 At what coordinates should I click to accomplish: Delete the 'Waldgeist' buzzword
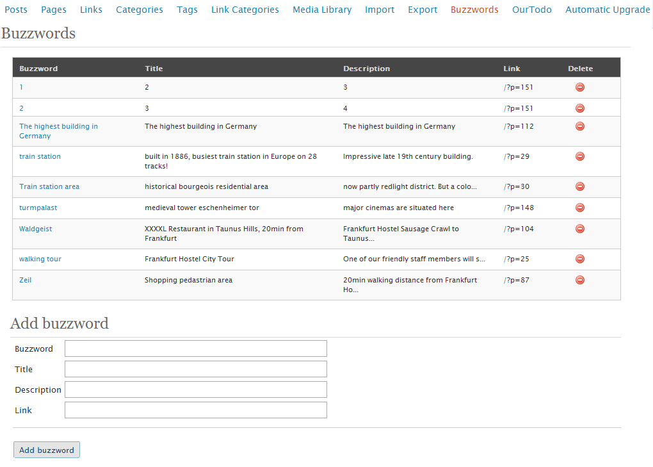580,229
